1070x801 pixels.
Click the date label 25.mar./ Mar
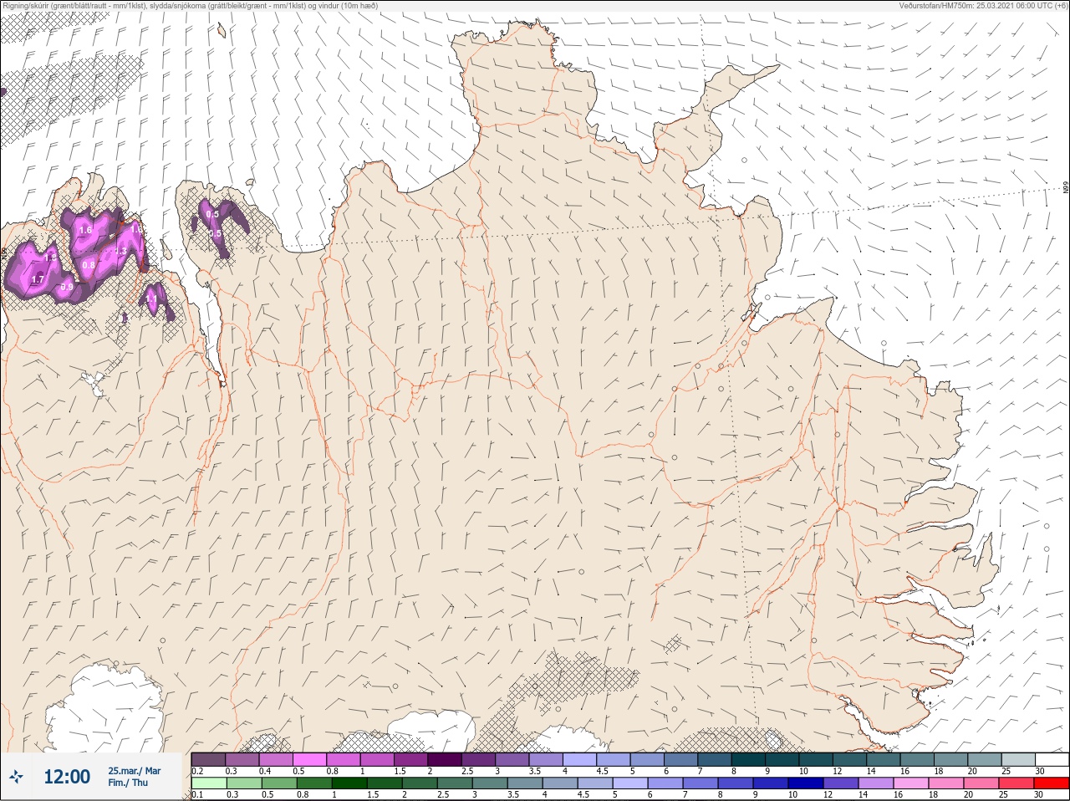coord(134,771)
